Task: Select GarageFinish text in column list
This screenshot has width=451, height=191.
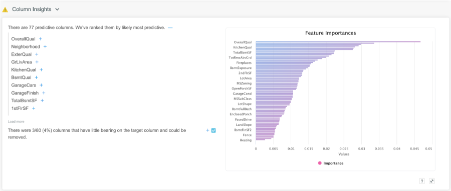Action: (x=25, y=93)
